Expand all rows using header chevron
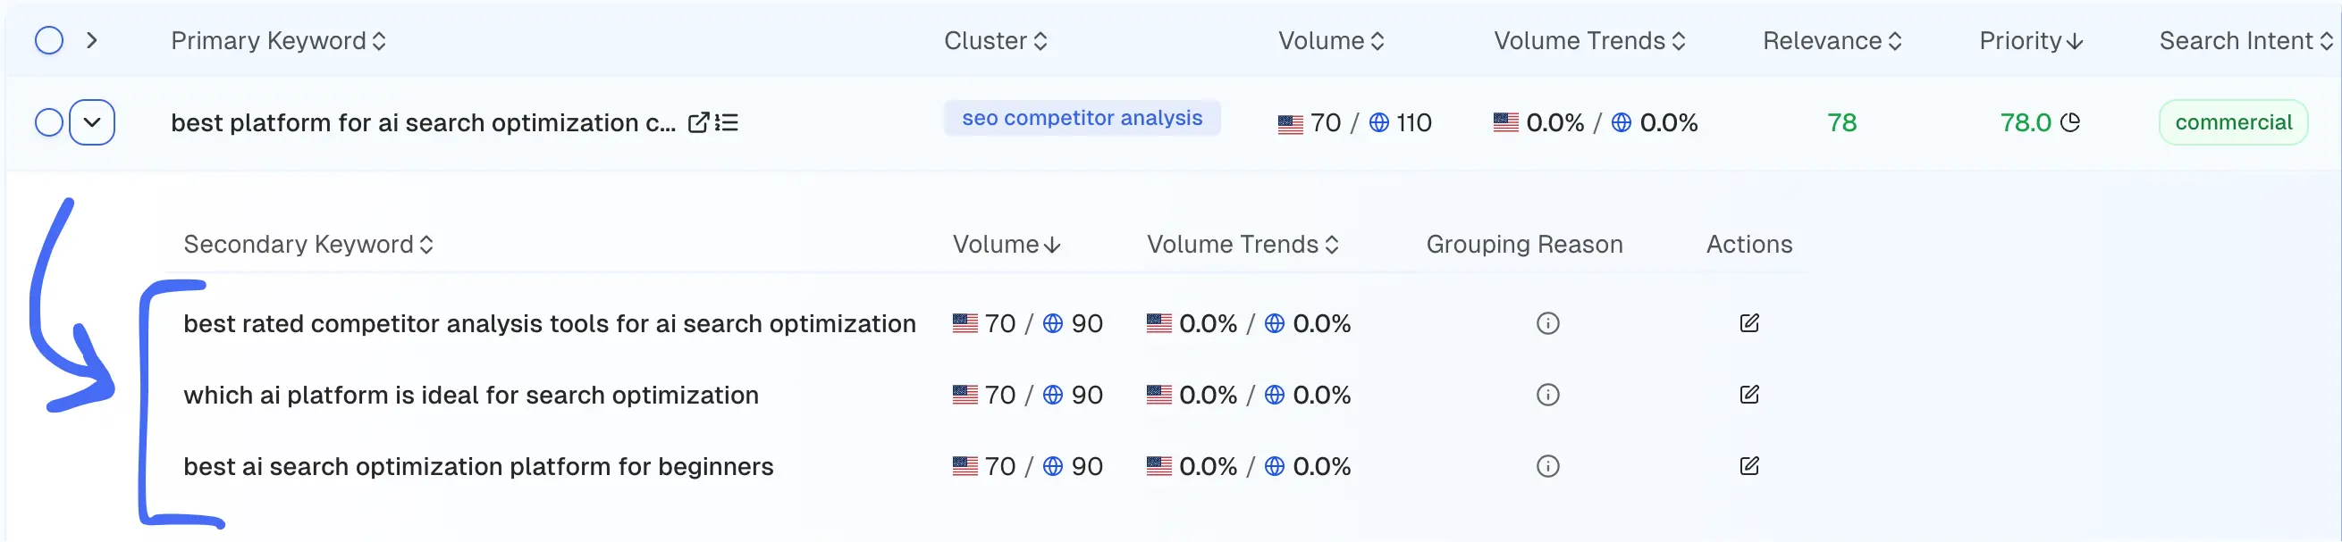 (x=92, y=41)
